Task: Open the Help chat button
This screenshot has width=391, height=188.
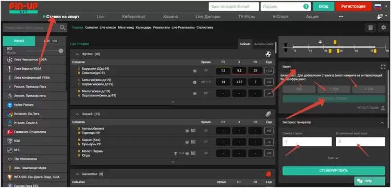Action: click(369, 181)
